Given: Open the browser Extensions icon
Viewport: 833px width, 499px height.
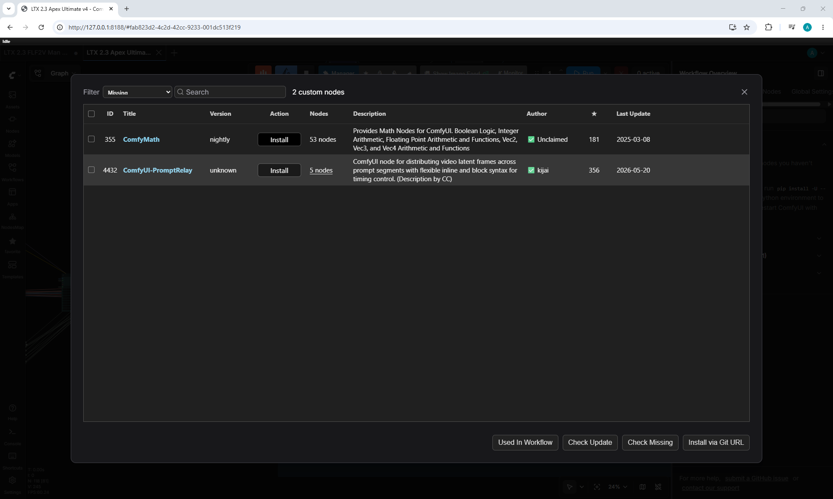Looking at the screenshot, I should coord(768,27).
